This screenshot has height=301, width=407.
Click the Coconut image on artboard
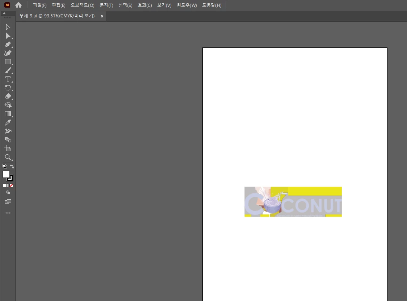click(293, 202)
